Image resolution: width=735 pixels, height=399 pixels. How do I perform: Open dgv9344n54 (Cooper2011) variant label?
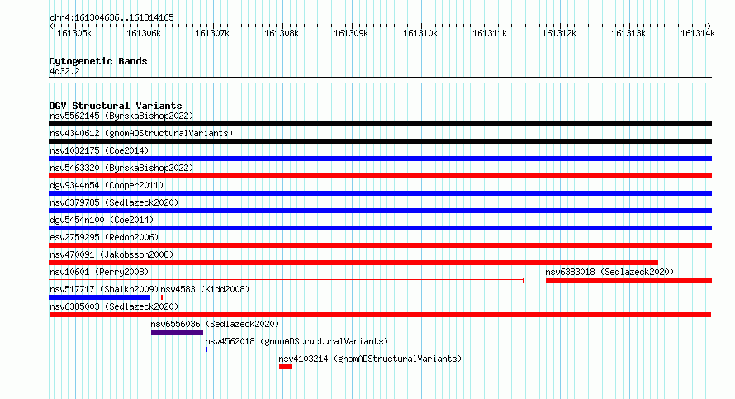click(x=107, y=185)
